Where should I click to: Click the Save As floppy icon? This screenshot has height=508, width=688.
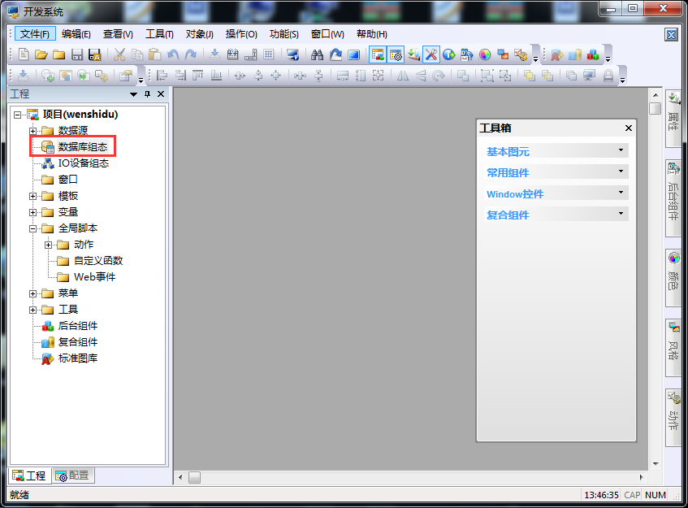click(95, 54)
